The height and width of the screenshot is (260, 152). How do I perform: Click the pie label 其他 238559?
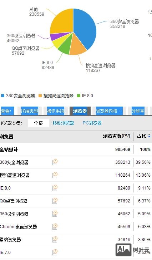pos(37,11)
